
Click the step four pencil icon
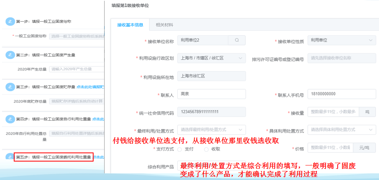tap(10, 119)
